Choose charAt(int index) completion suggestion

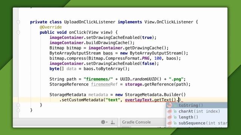point(197,111)
